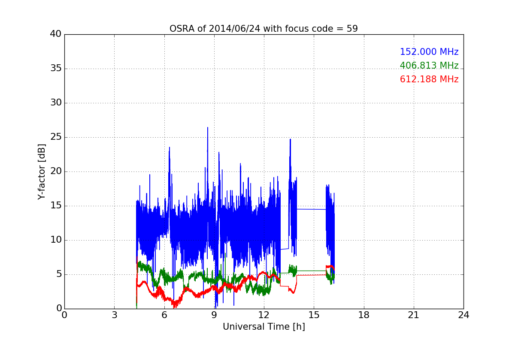The image size is (515, 343).
Task: Click the x-axis tick label 21
Action: (414, 315)
